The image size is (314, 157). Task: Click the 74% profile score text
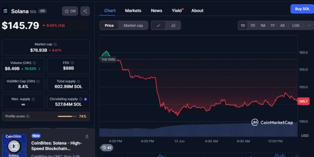[83, 116]
